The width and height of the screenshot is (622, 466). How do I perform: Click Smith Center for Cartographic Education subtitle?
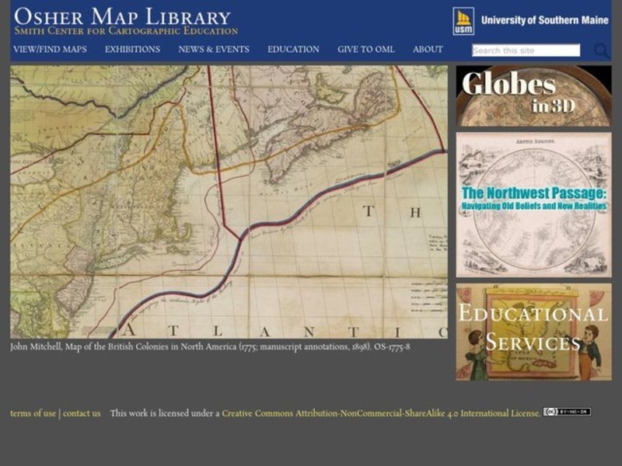click(x=126, y=32)
